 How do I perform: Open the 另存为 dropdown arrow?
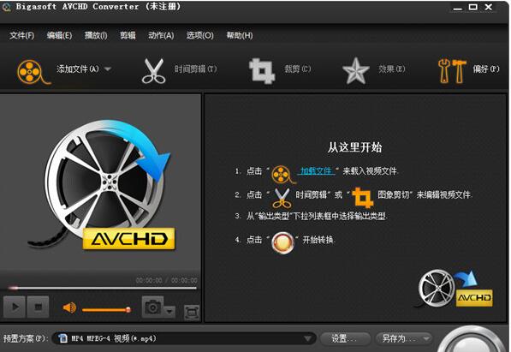(426, 338)
